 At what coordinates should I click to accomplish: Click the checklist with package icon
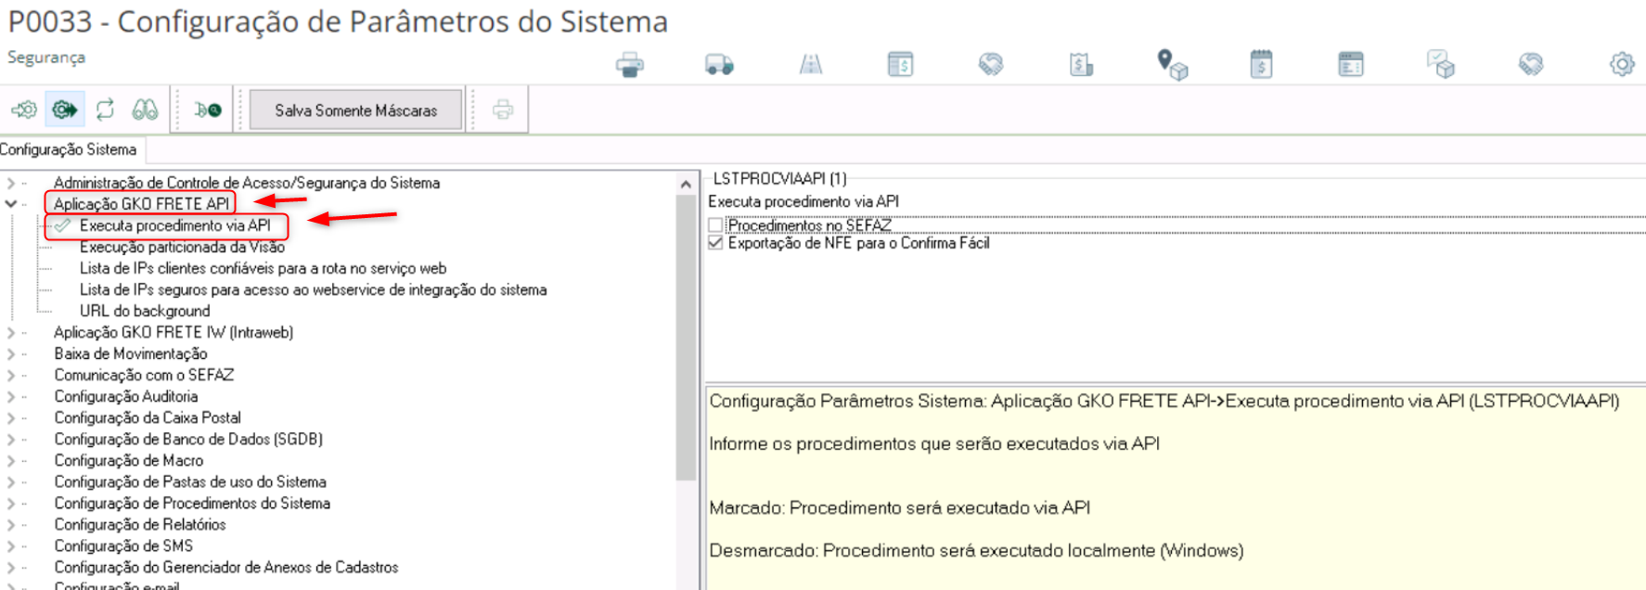click(x=1441, y=64)
